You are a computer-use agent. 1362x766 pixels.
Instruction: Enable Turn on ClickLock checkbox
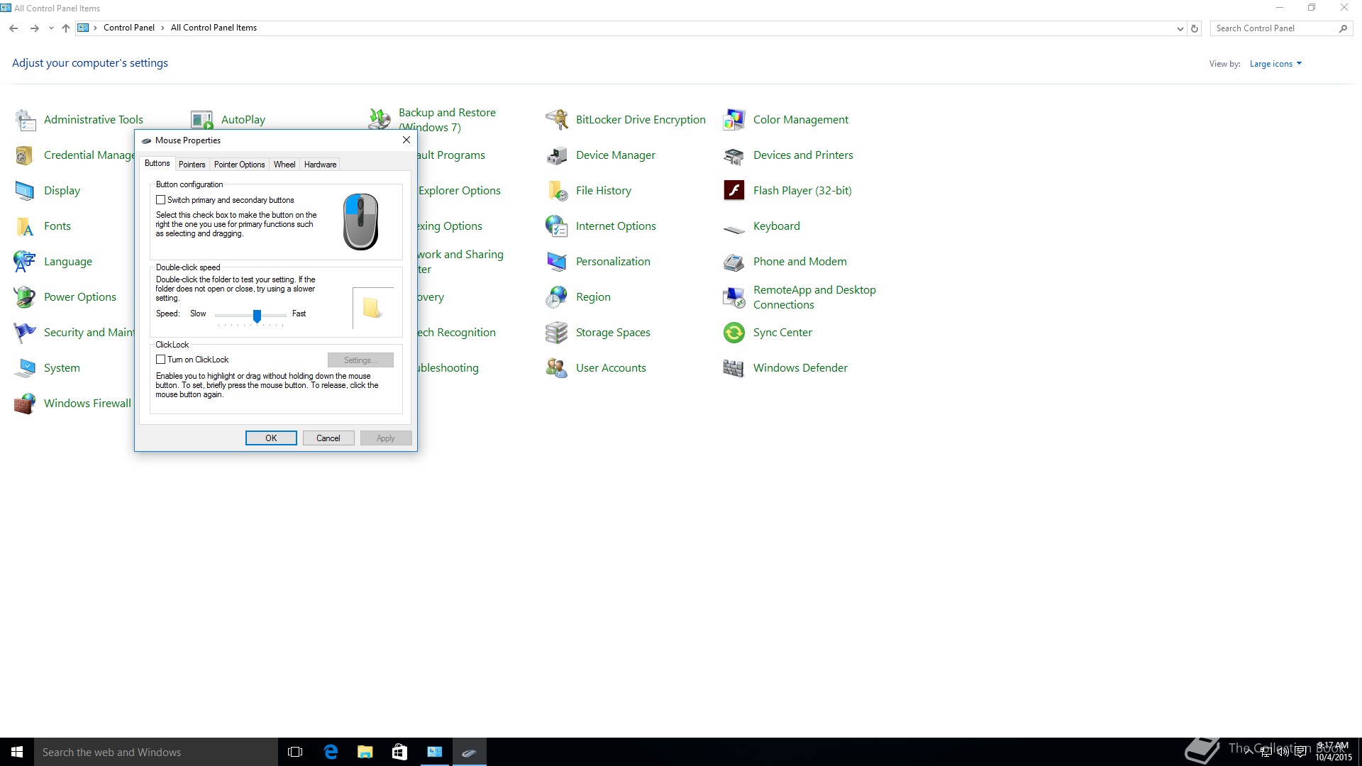click(x=161, y=360)
